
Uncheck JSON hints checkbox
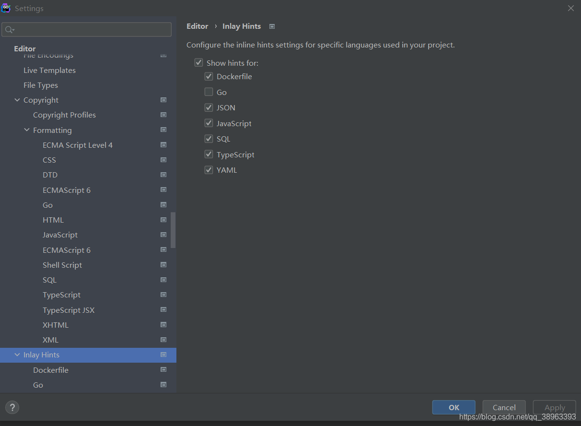209,107
